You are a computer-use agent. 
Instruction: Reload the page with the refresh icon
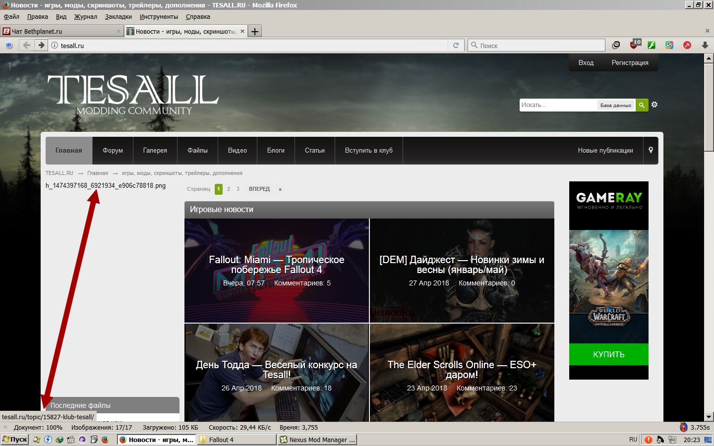click(456, 45)
